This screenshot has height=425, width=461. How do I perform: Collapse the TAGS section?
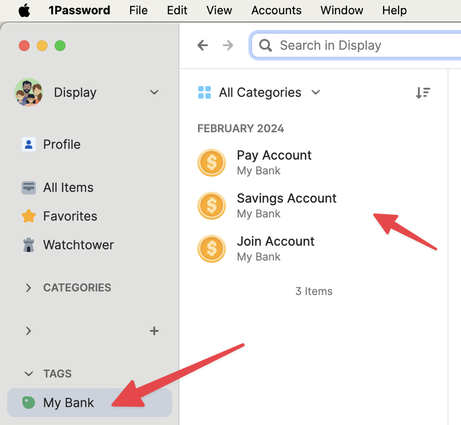click(x=29, y=374)
